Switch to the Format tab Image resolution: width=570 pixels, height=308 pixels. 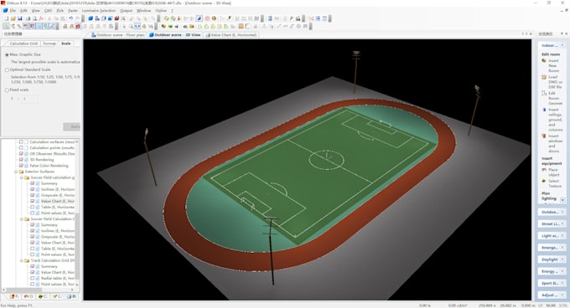pos(49,44)
